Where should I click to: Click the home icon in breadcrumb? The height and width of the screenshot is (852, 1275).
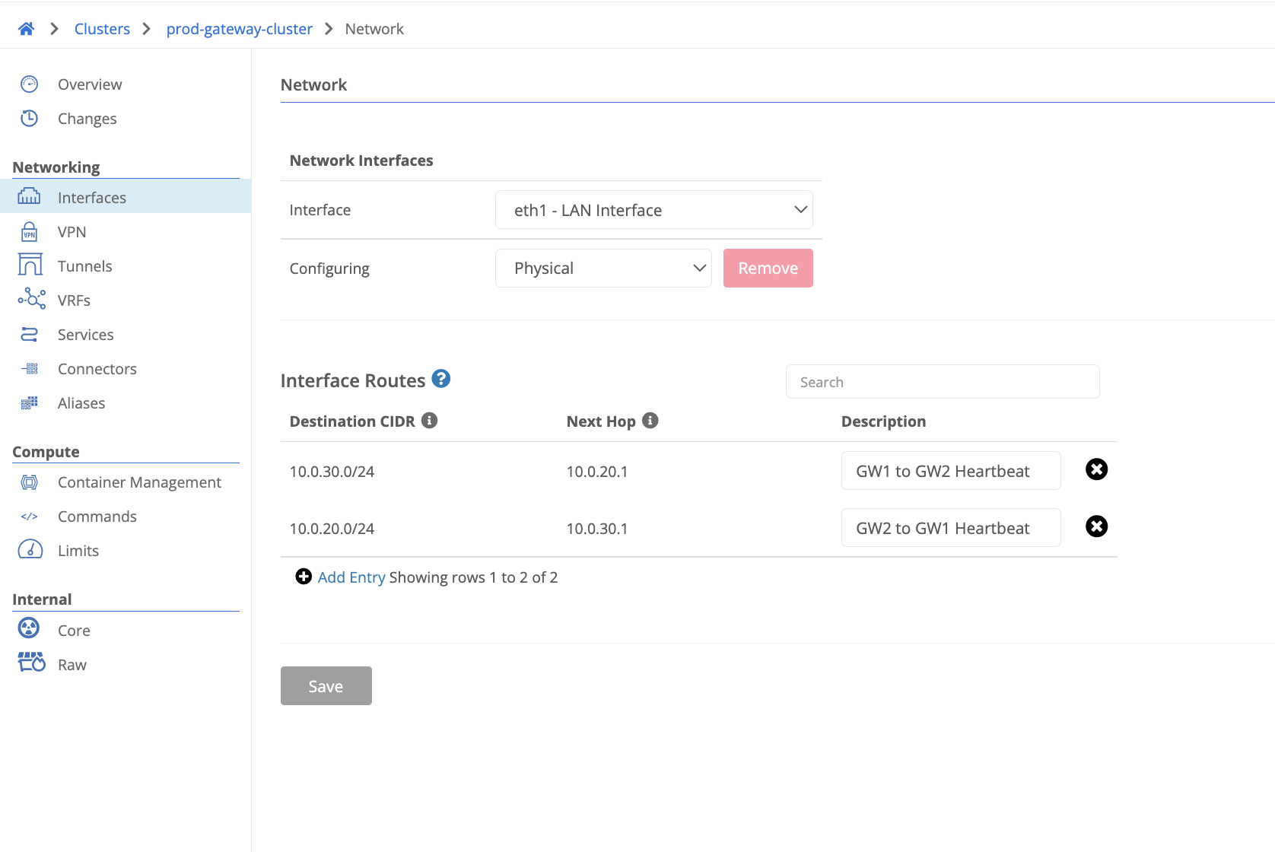click(x=26, y=29)
